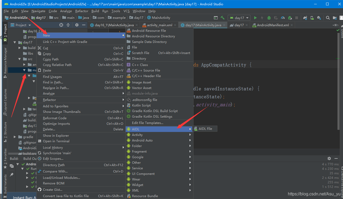
Task: Open the Project panel settings gear
Action: click(77, 25)
